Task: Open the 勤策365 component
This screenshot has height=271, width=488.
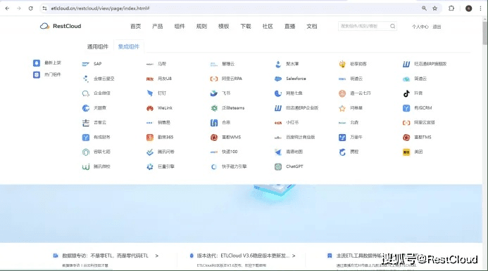Action: pyautogui.click(x=160, y=137)
